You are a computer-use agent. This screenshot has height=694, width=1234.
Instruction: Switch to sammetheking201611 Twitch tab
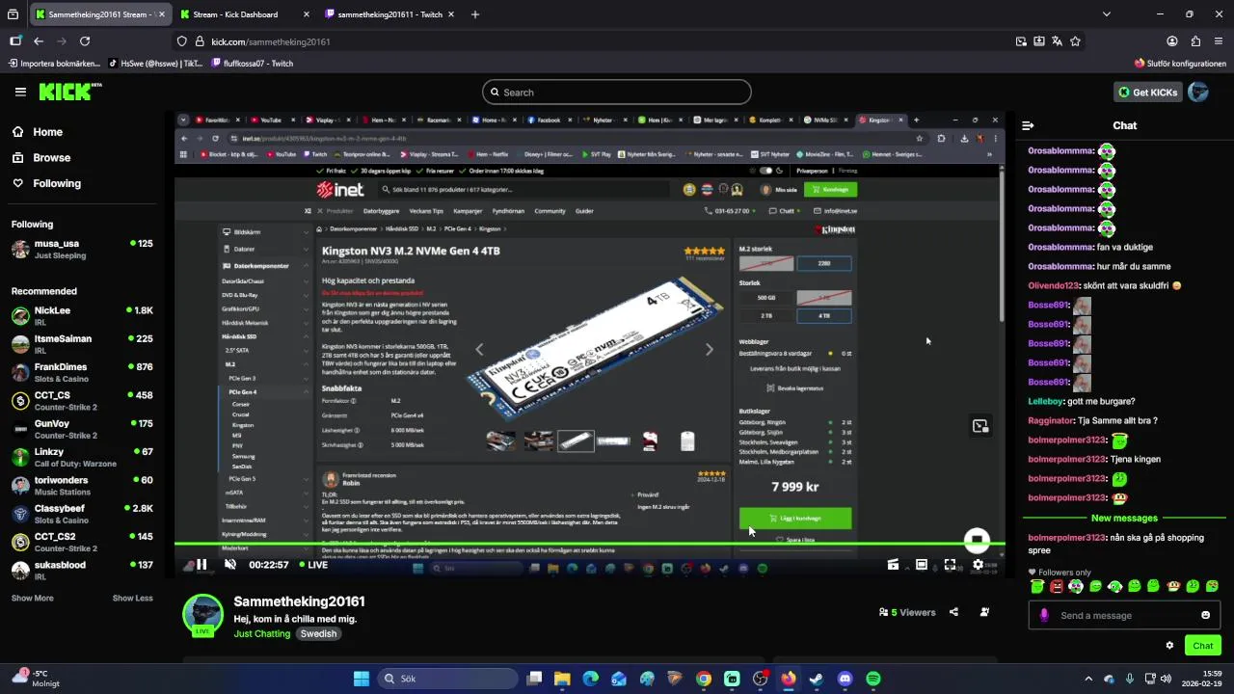[390, 14]
